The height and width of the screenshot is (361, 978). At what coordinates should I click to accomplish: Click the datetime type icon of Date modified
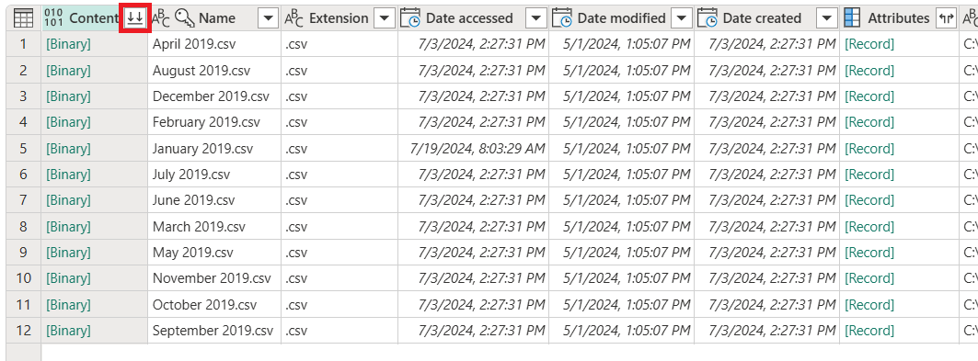click(562, 18)
